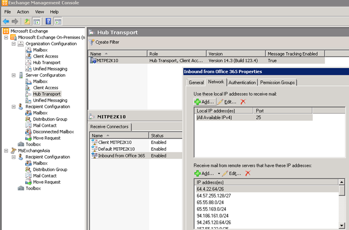Select Move Request under MsExchangeAsia
Image resolution: width=349 pixels, height=230 pixels.
click(x=47, y=182)
